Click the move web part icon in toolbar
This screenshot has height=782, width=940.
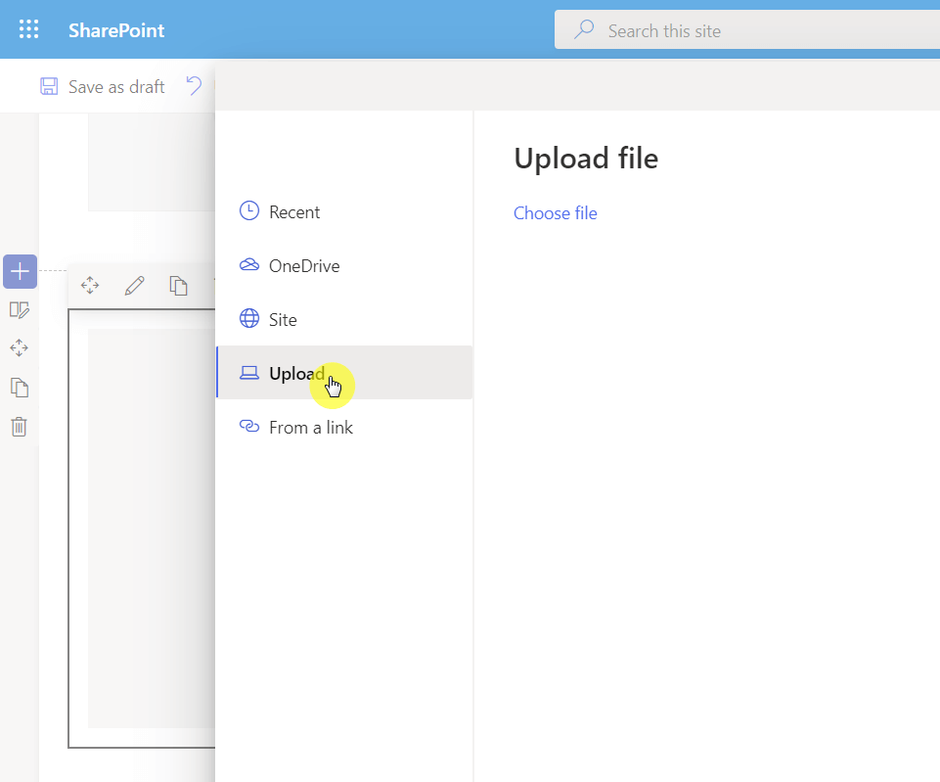[x=90, y=286]
